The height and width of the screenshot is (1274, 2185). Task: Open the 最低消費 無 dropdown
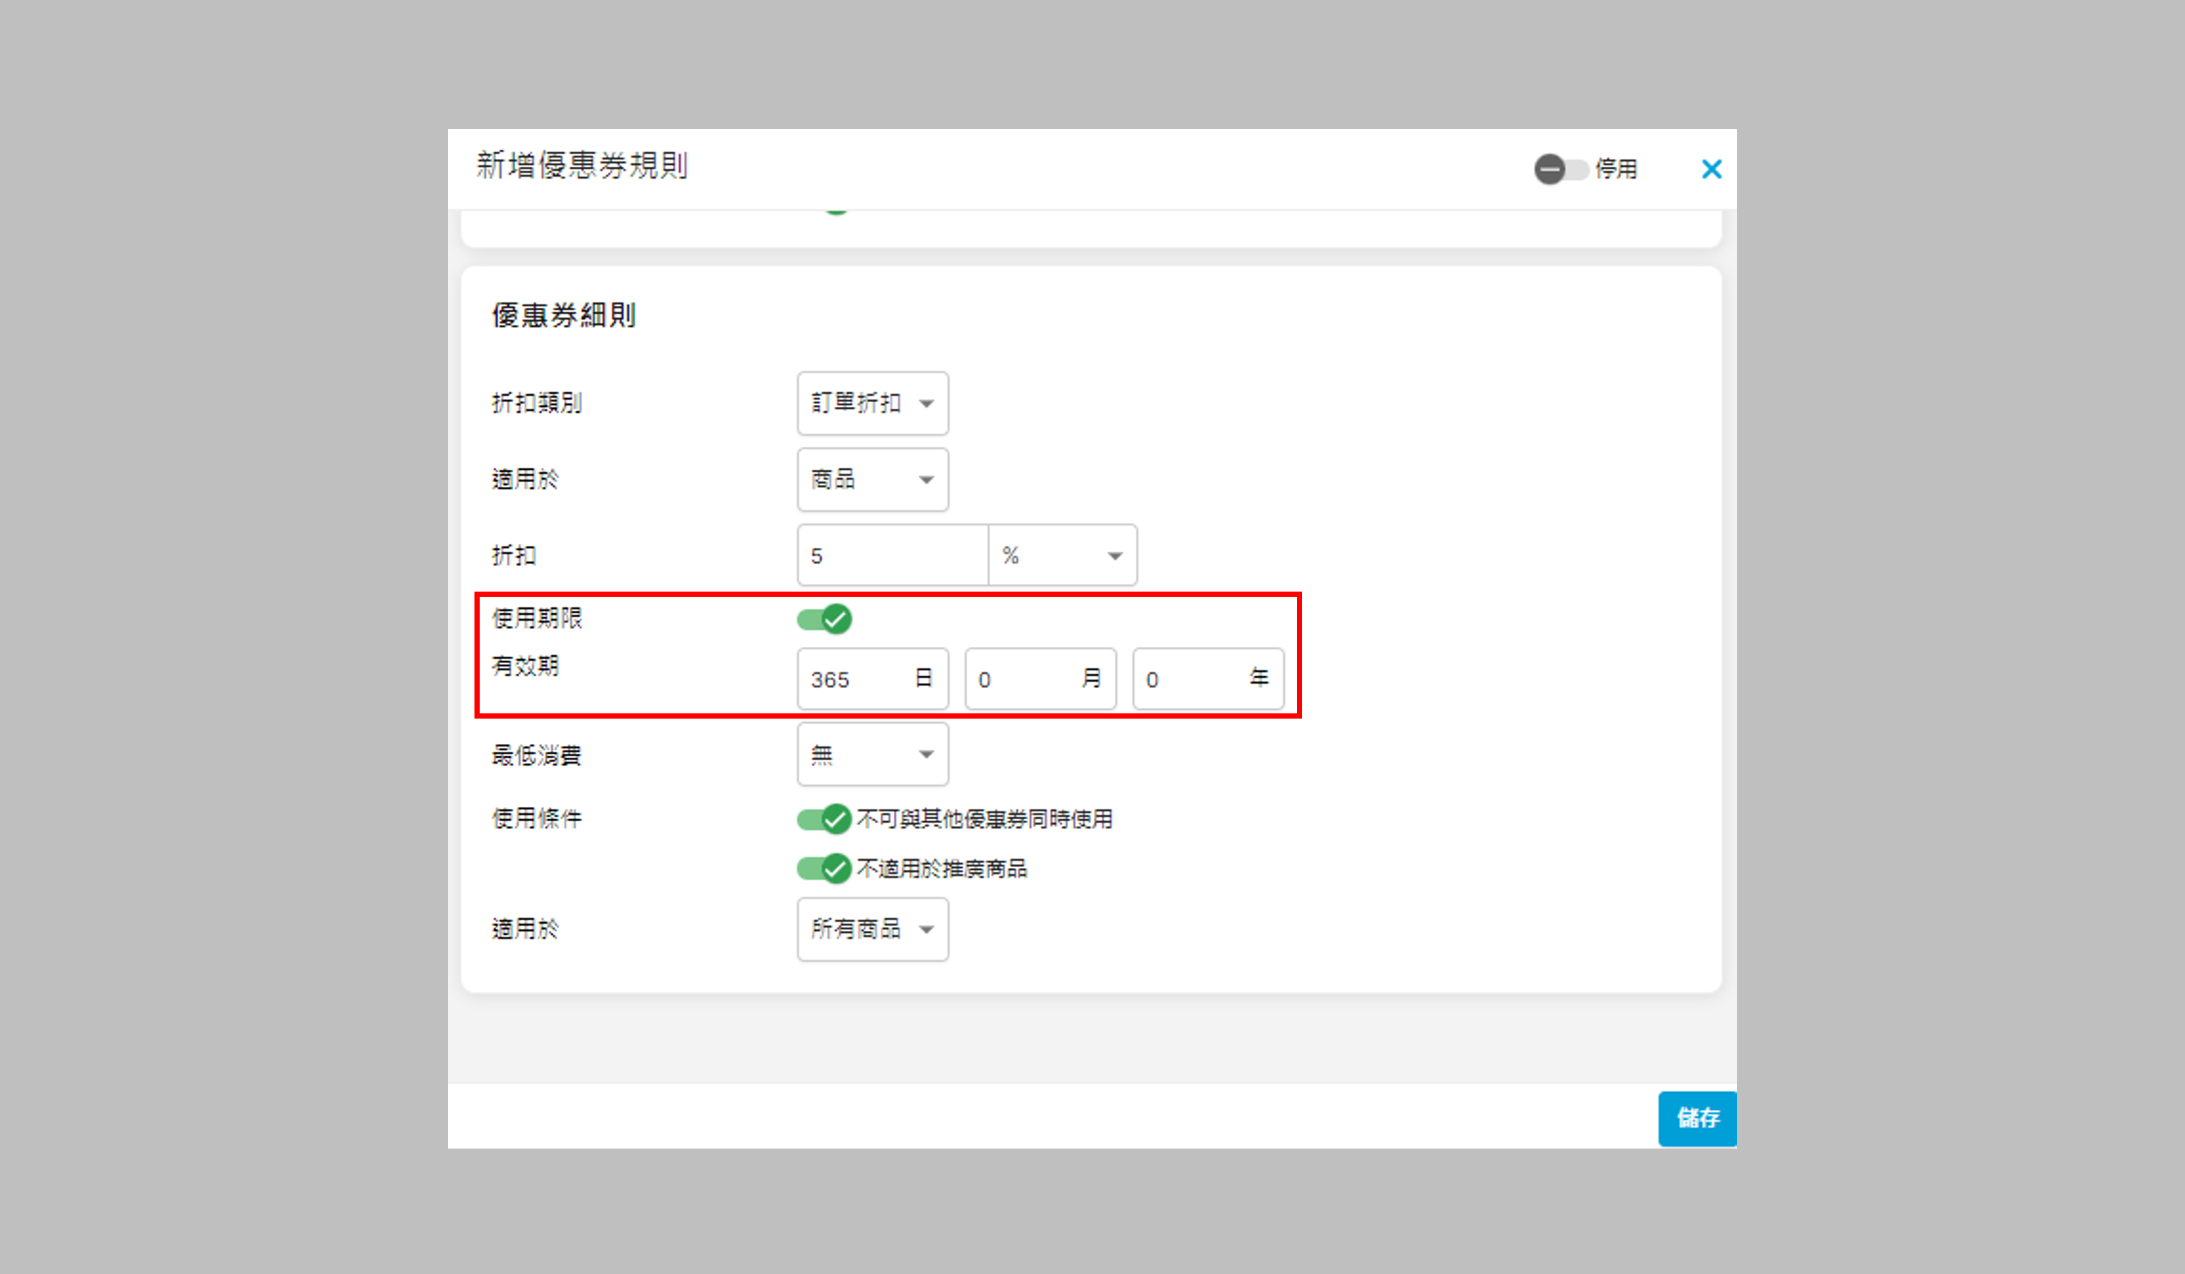(x=872, y=755)
